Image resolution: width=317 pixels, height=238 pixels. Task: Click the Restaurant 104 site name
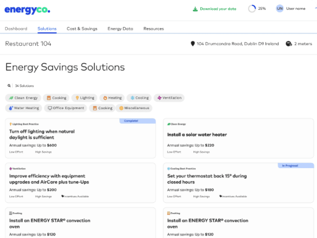point(28,44)
